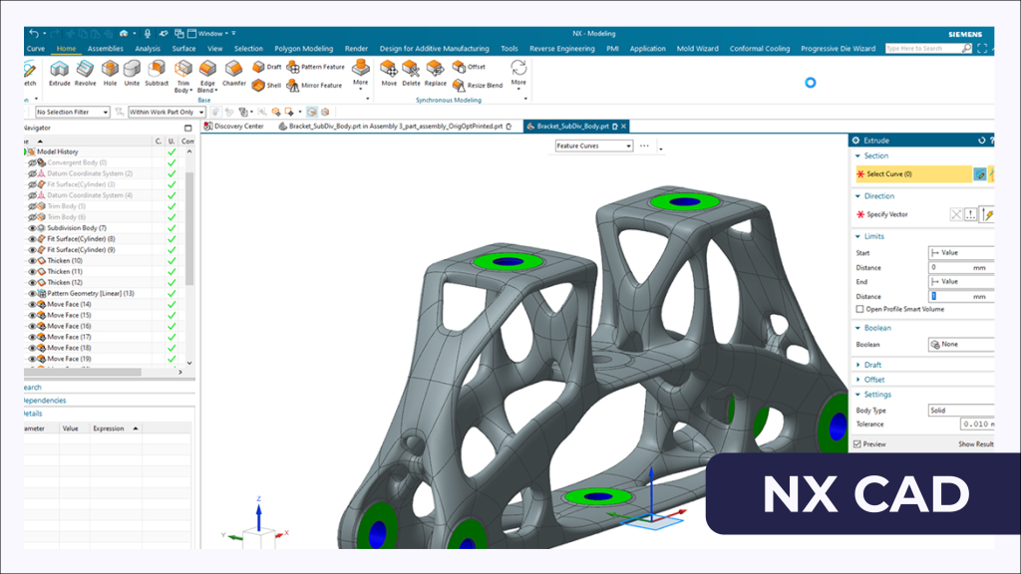Select the Extrude tool in the ribbon

(x=60, y=72)
